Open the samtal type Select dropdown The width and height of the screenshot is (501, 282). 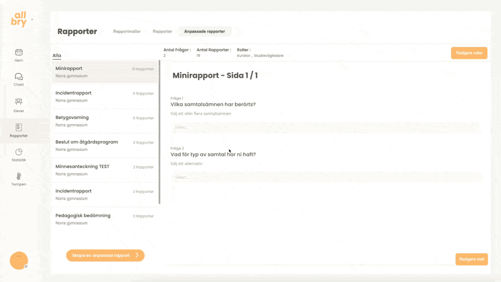point(326,177)
